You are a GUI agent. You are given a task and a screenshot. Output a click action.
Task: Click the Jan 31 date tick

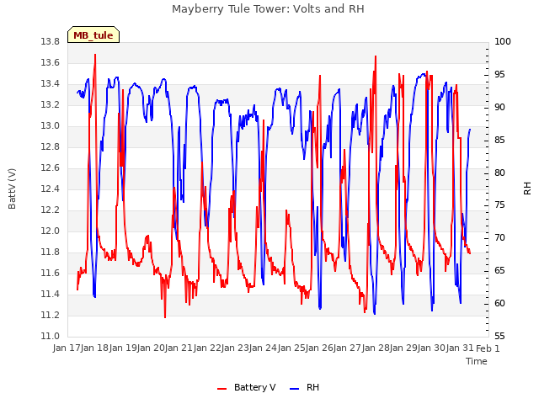pos(460,348)
